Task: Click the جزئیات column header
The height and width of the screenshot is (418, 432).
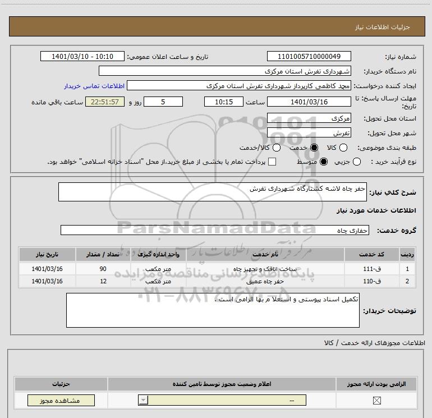Action: [61, 384]
